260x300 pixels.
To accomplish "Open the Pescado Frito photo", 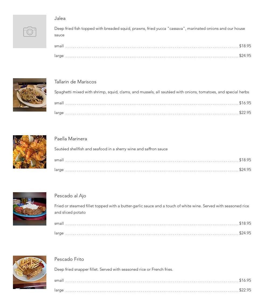I will tap(30, 272).
